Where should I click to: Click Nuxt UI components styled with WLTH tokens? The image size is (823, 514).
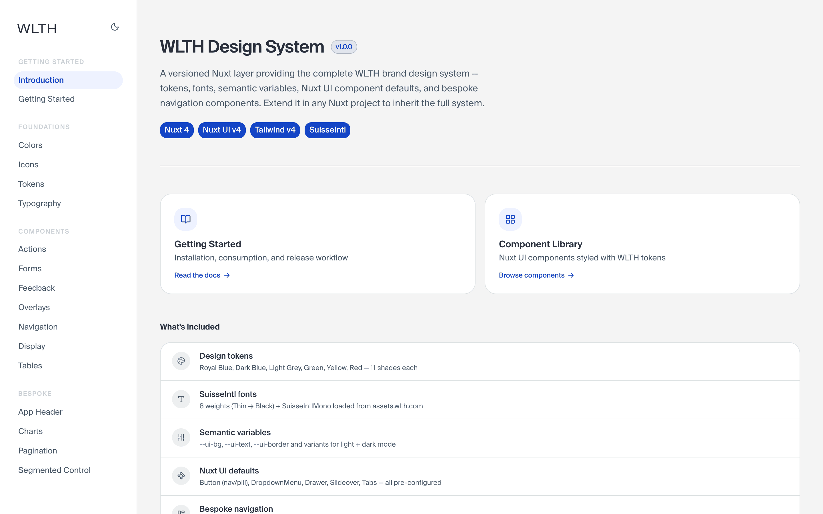click(x=582, y=258)
